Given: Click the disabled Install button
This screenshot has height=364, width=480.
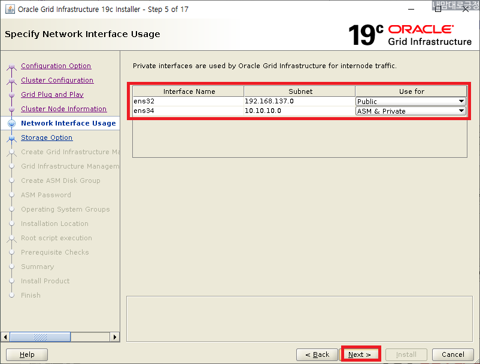Looking at the screenshot, I should click(x=406, y=354).
